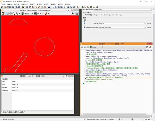Click the Clear graphics window icon

click(3, 14)
